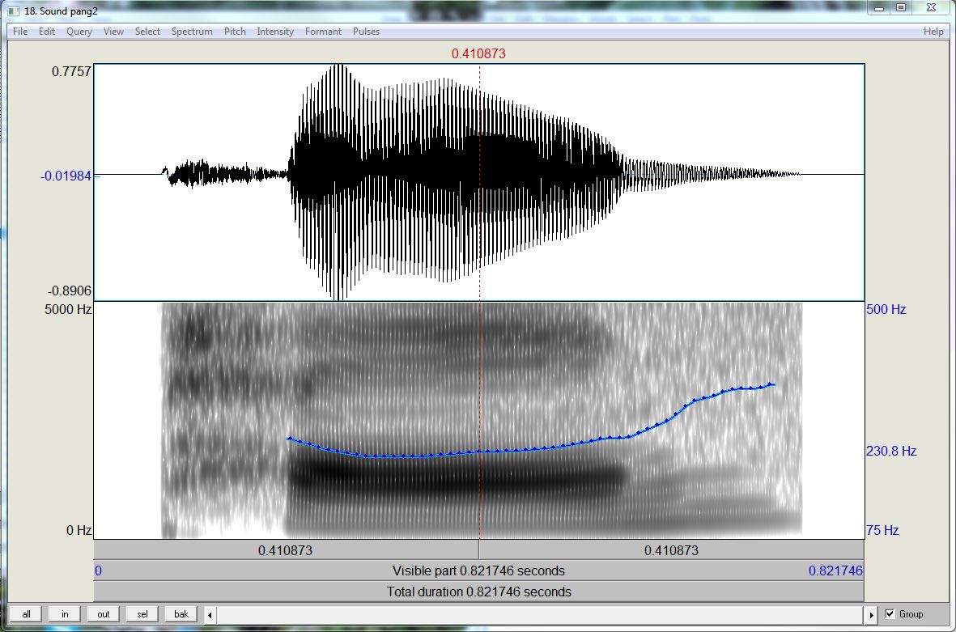Screen dimensions: 956x632
Task: Toggle the Group checkbox
Action: tap(890, 613)
